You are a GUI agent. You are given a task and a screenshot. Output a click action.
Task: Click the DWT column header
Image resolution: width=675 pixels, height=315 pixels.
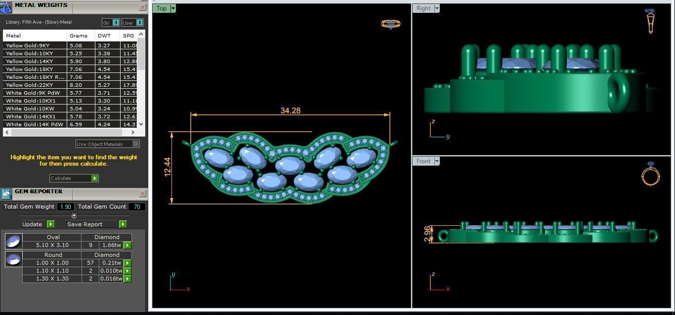[x=107, y=35]
